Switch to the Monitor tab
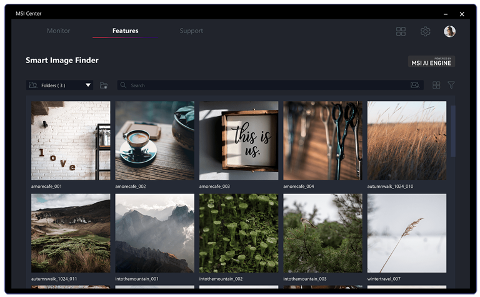The image size is (480, 297). 59,31
